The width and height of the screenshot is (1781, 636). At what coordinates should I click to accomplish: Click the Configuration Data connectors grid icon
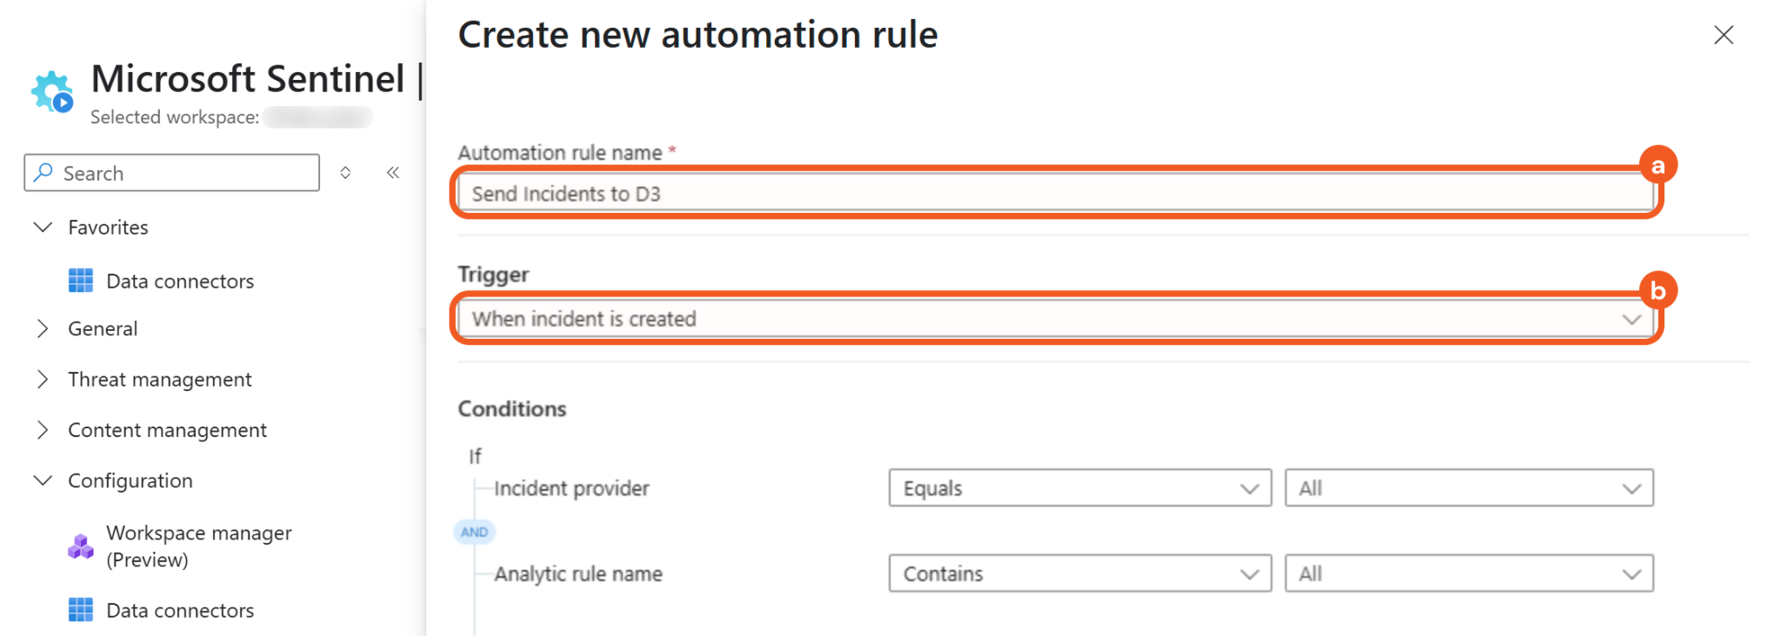pos(81,610)
